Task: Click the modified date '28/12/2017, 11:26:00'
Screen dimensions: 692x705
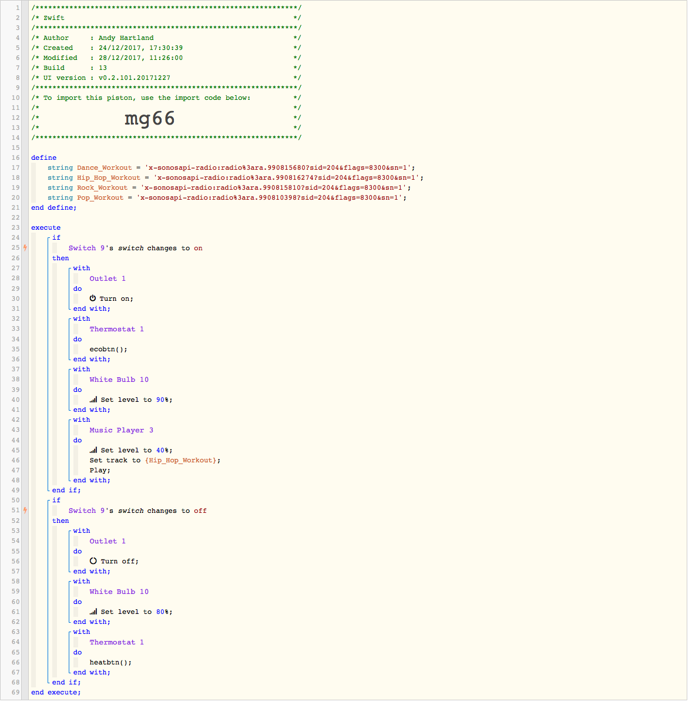Action: pyautogui.click(x=140, y=58)
